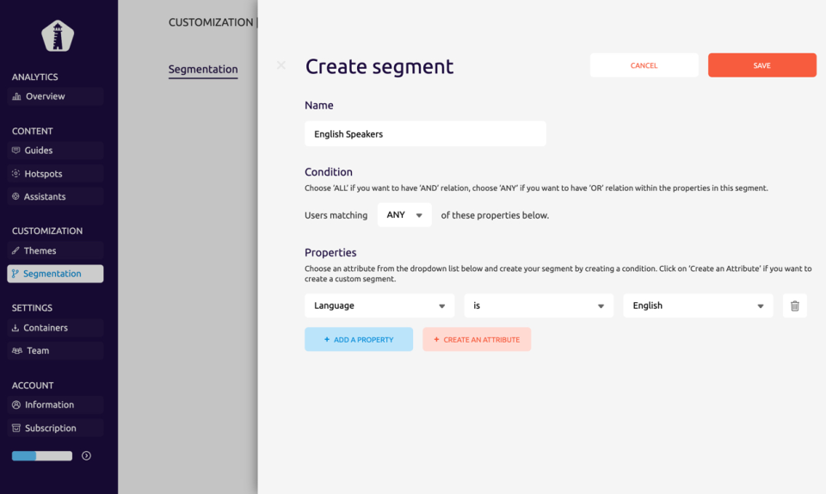
Task: Open the Hotspots section
Action: point(43,174)
